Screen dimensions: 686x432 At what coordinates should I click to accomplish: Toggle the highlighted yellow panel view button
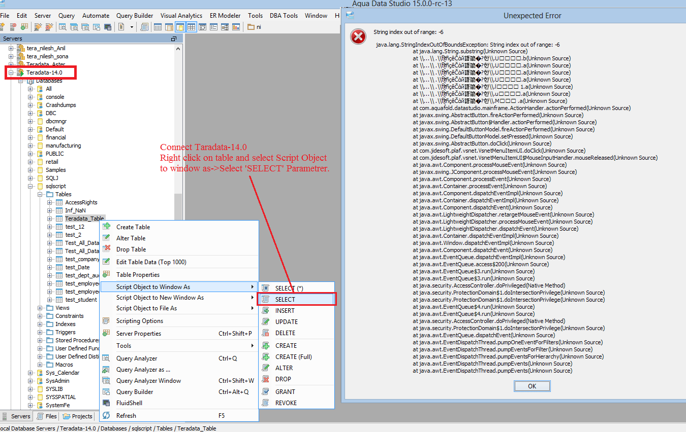coord(180,27)
